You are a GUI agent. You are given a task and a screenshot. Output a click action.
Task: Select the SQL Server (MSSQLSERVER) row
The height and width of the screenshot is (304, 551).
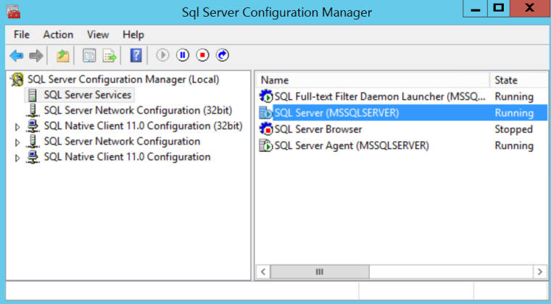coord(402,113)
